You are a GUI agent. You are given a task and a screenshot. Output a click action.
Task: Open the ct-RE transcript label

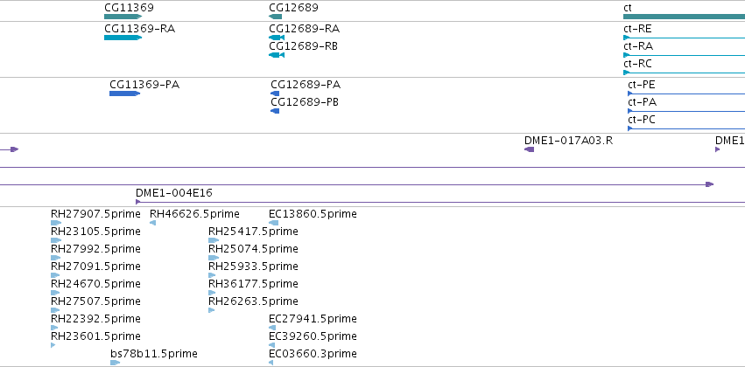[x=637, y=29]
